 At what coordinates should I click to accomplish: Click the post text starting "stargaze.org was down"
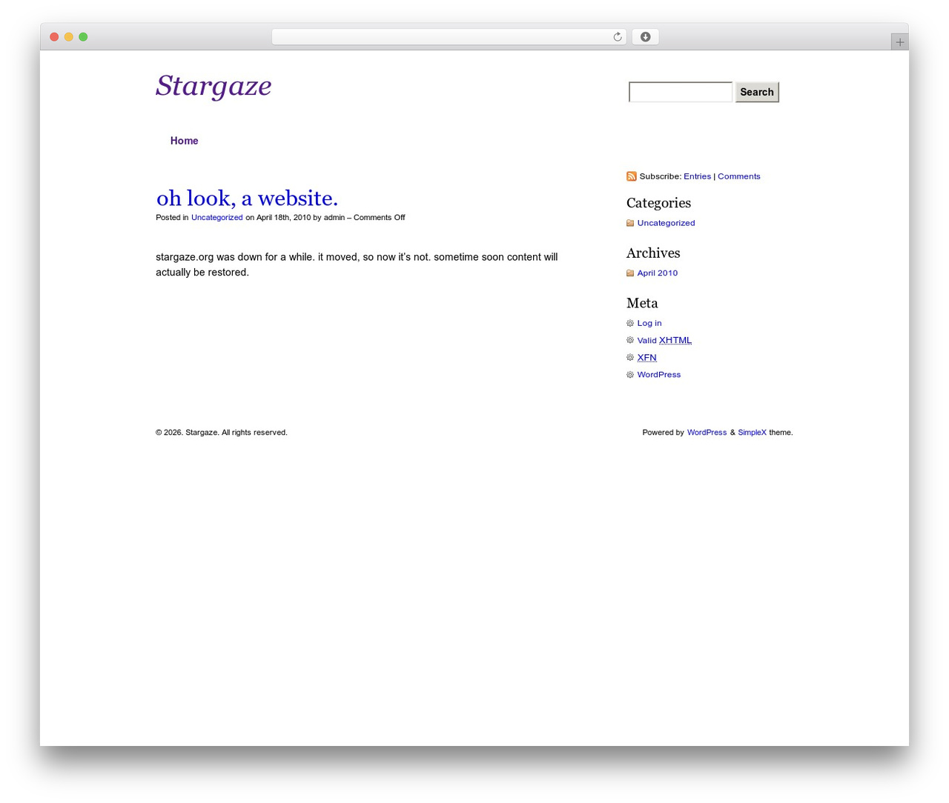[x=357, y=264]
